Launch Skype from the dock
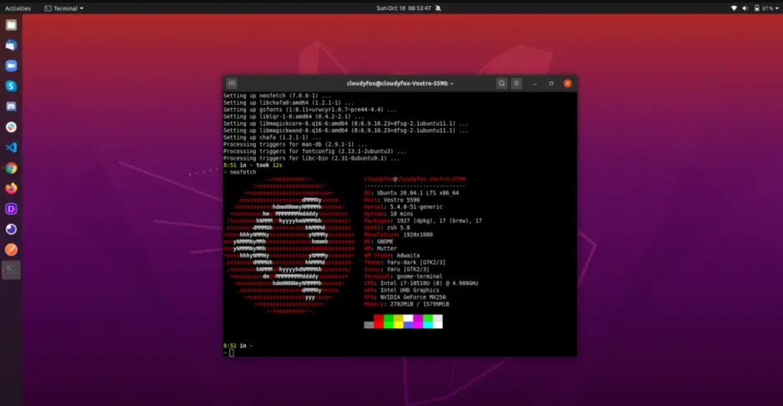This screenshot has width=783, height=406. [11, 86]
